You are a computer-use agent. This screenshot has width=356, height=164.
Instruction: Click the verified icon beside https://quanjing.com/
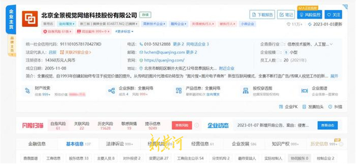tap(141, 60)
